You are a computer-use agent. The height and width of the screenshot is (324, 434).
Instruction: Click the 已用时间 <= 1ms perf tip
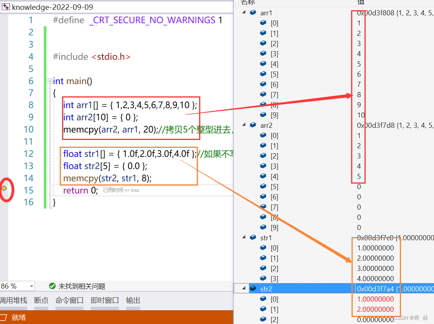tap(121, 190)
